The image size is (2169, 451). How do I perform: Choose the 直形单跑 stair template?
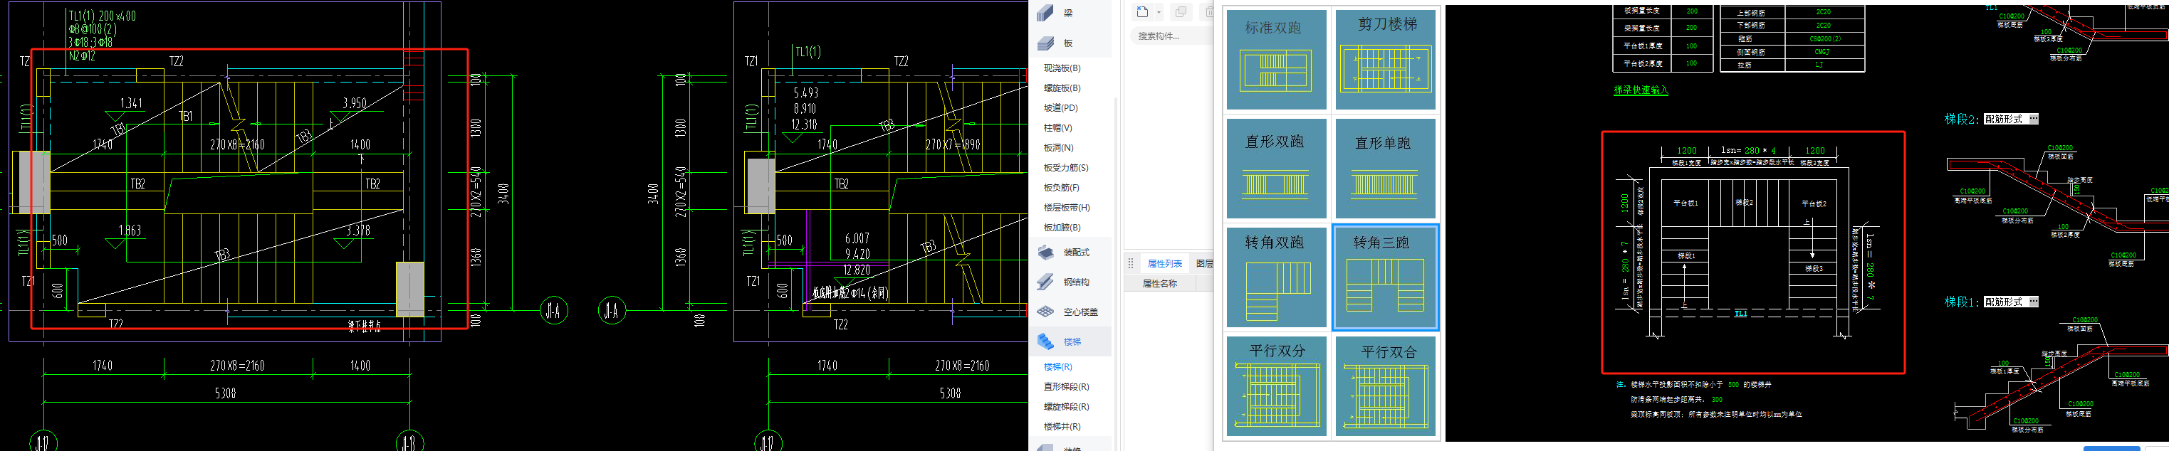(1385, 169)
